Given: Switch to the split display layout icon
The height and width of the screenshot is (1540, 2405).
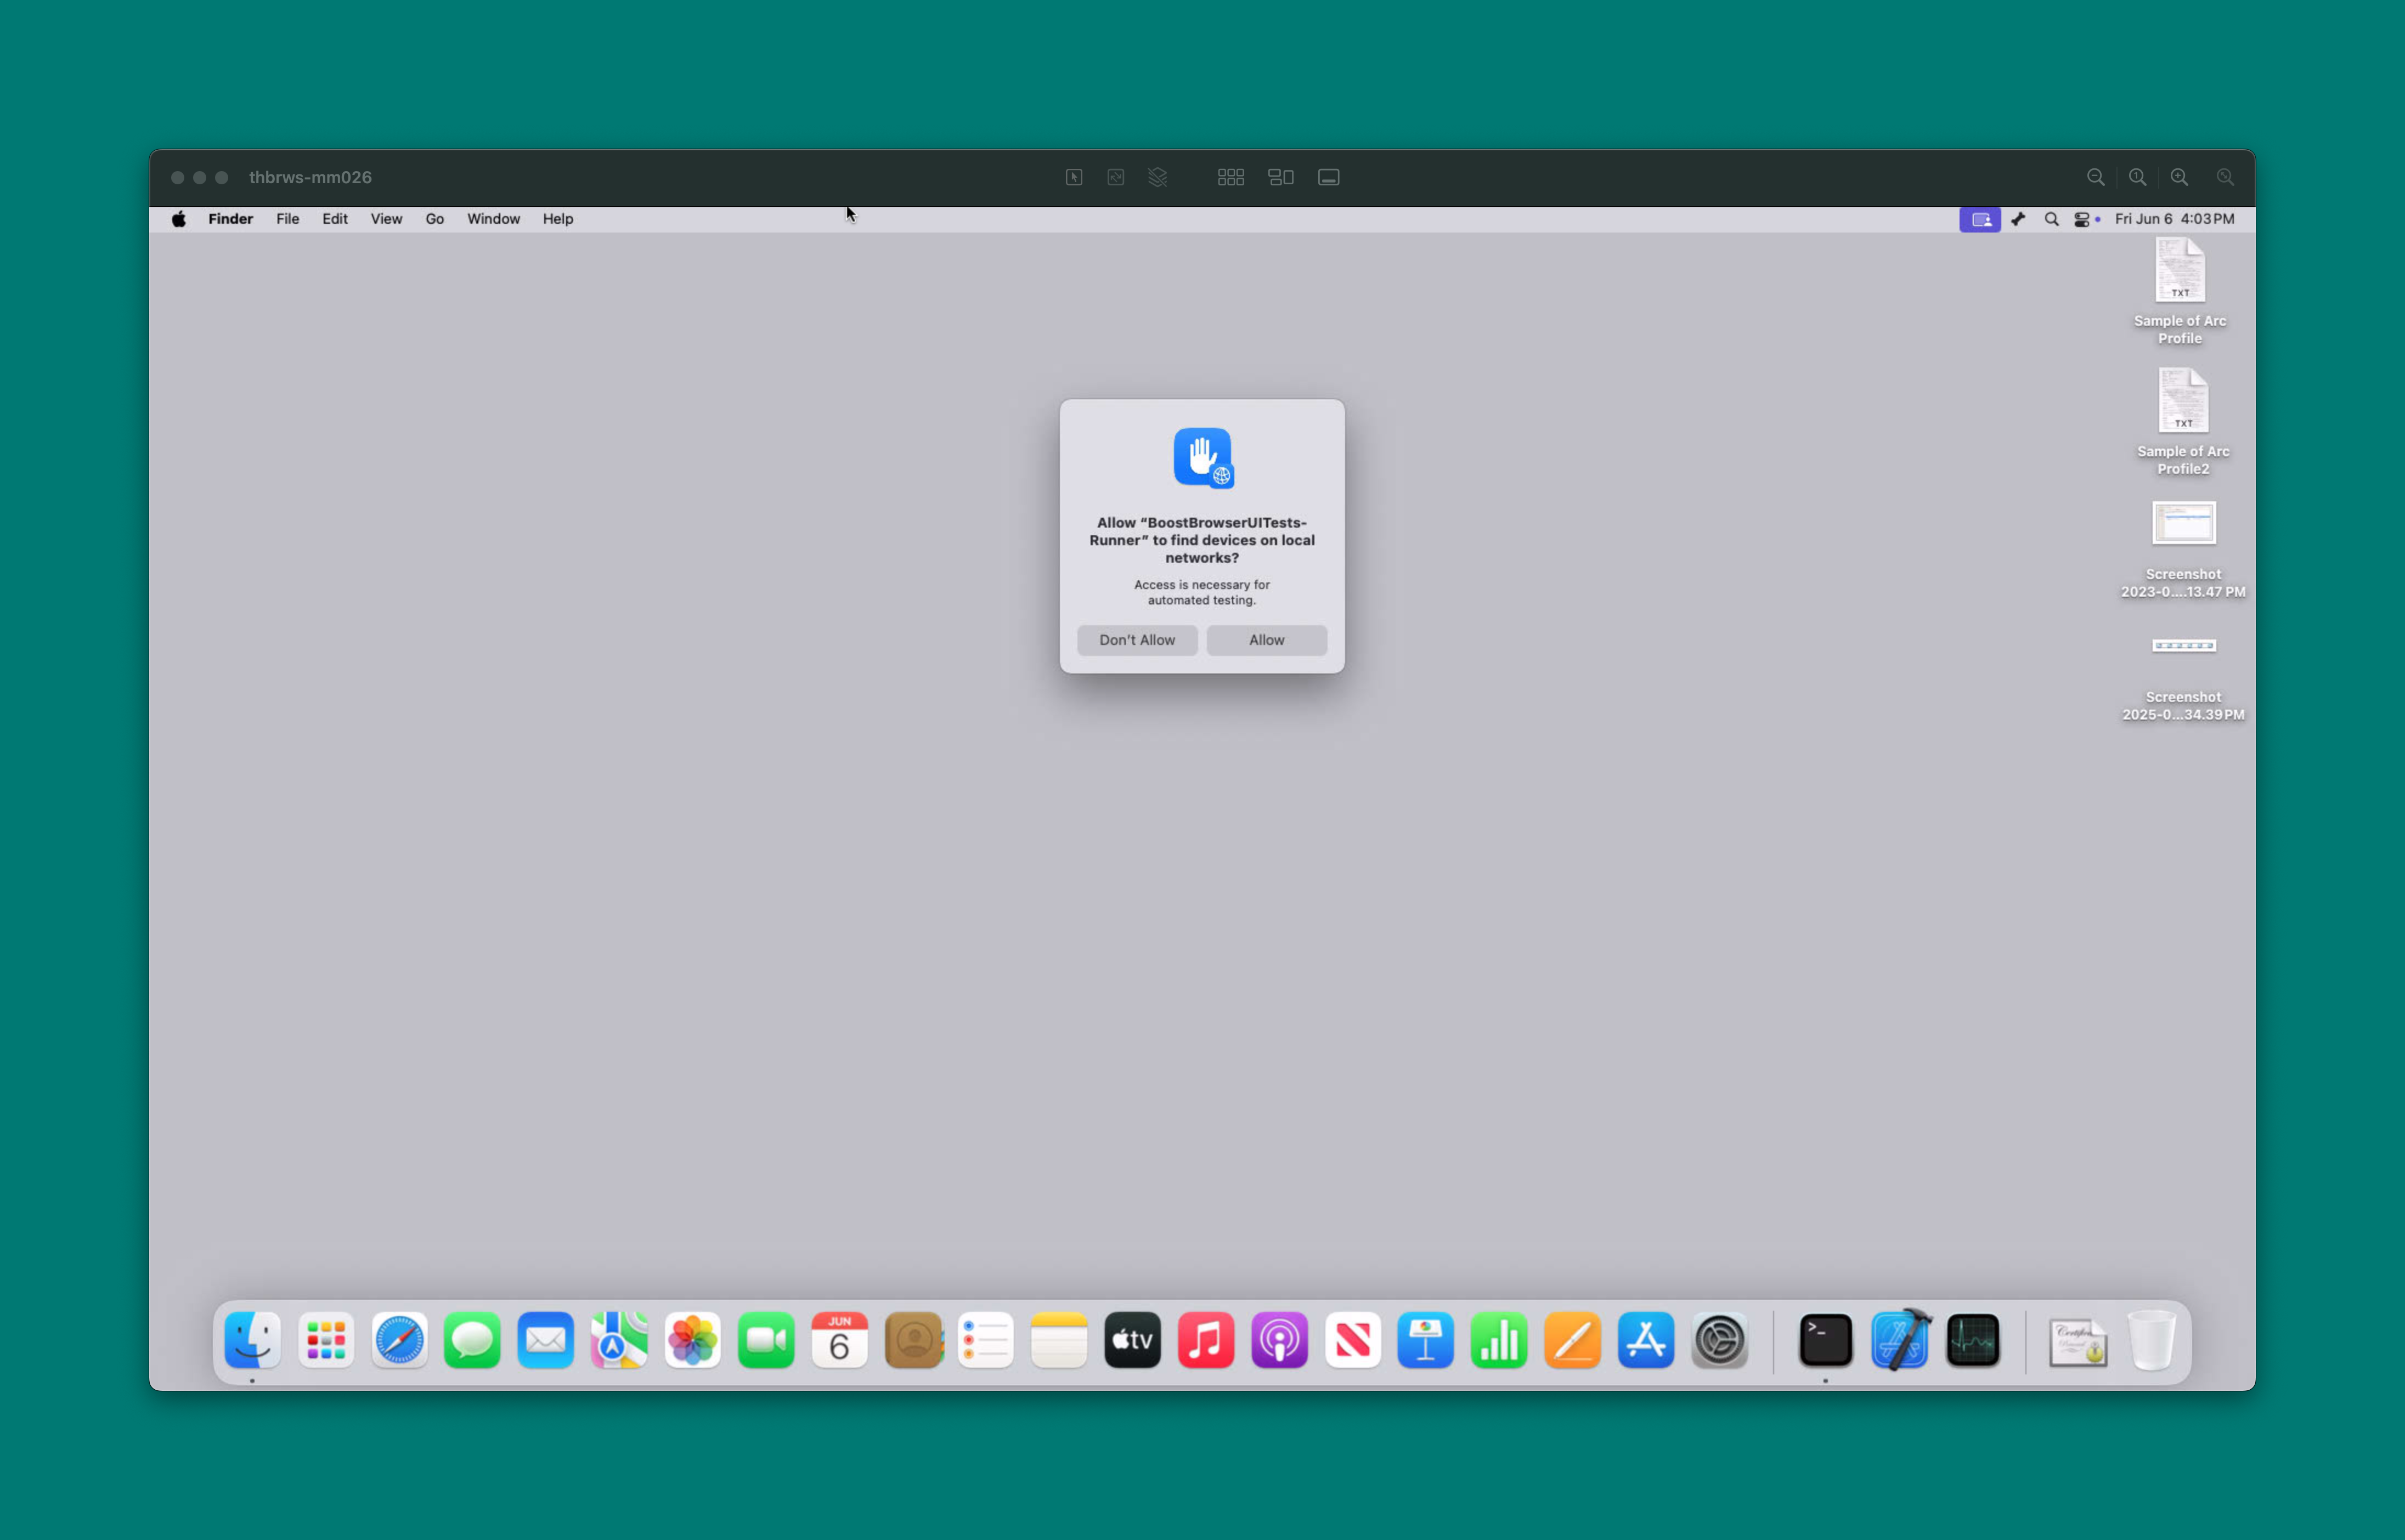Looking at the screenshot, I should [x=1281, y=177].
